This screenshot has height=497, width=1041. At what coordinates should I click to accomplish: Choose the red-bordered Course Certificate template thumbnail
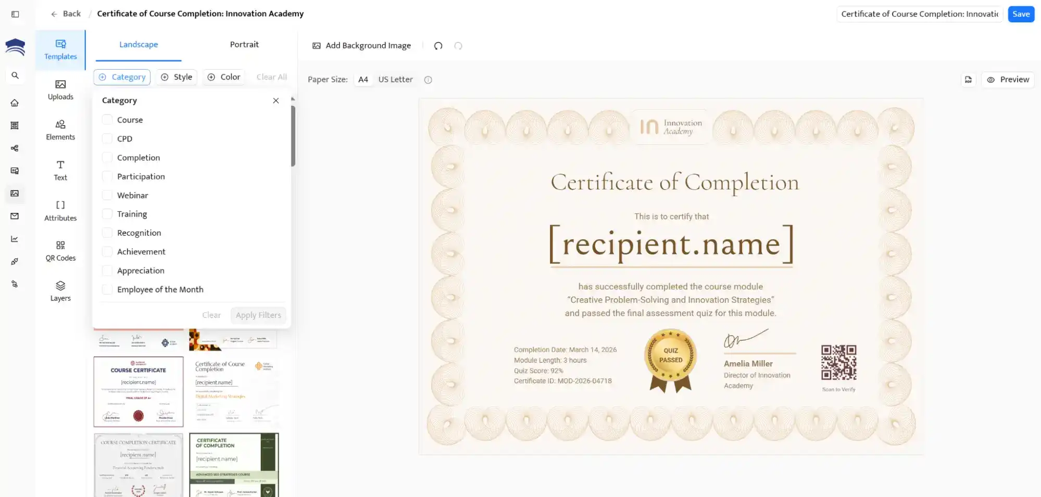tap(139, 391)
